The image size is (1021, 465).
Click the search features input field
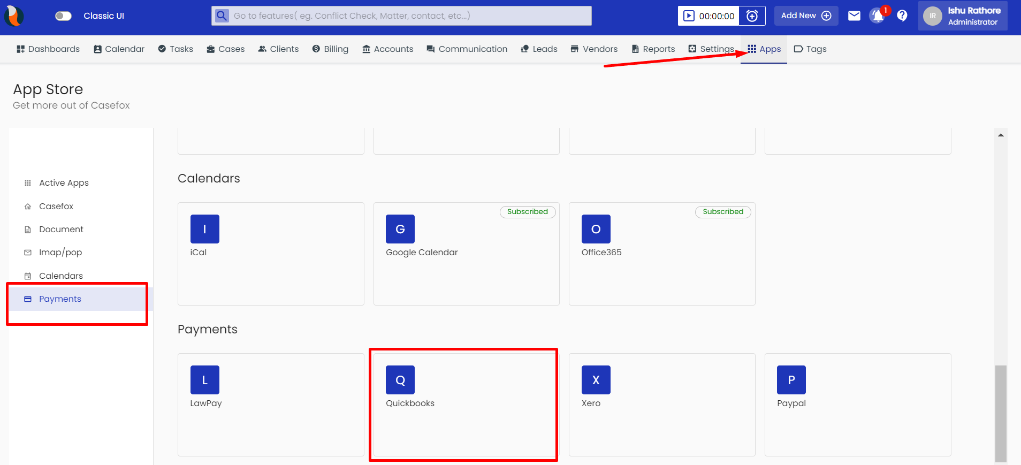point(409,16)
